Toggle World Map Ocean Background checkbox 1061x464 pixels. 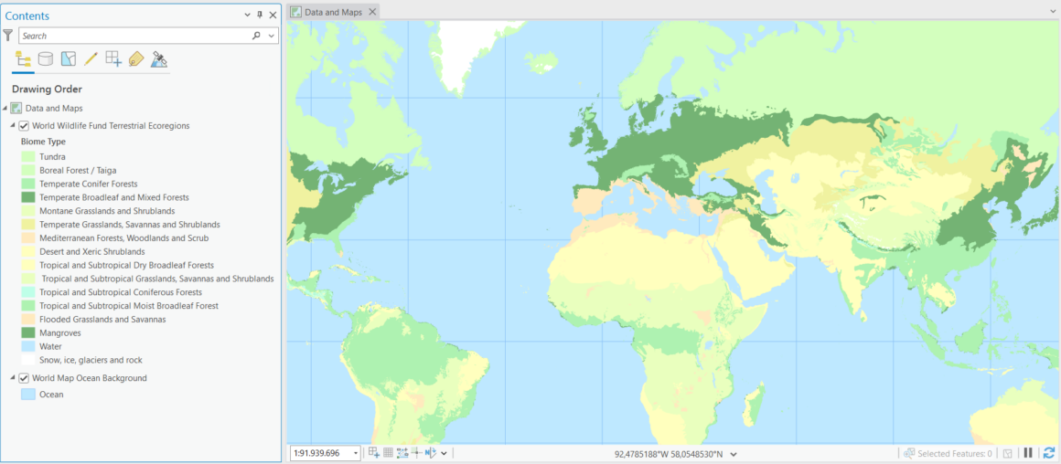pos(24,378)
